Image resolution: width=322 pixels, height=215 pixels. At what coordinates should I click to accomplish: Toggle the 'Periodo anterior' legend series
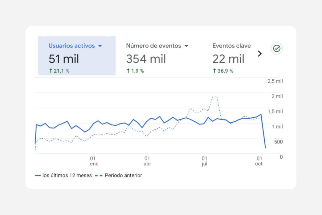(x=119, y=176)
